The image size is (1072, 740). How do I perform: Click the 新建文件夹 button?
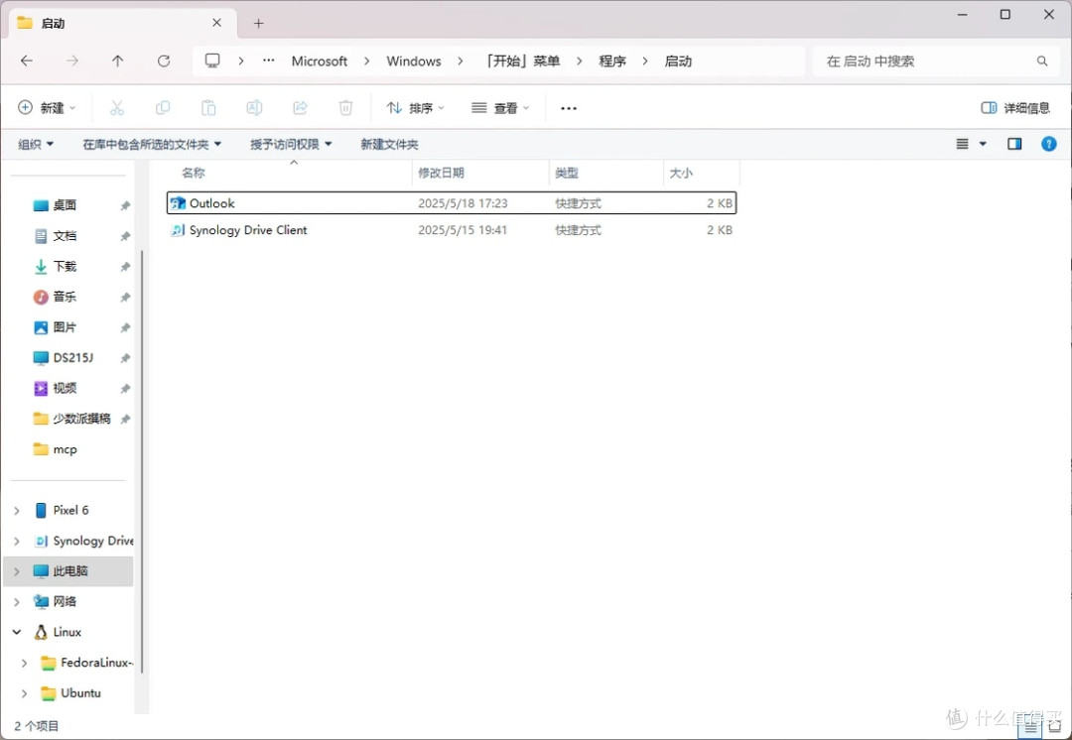[389, 145]
